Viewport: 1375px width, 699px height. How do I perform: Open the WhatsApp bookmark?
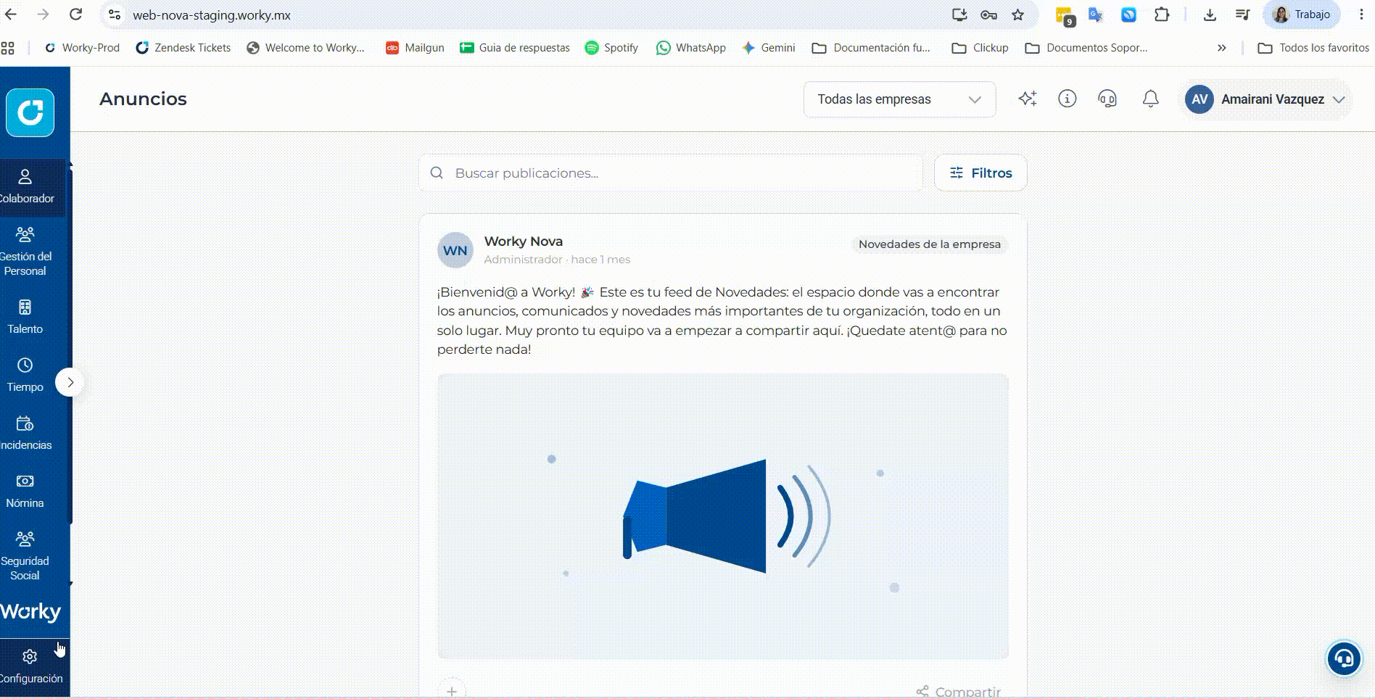point(690,48)
